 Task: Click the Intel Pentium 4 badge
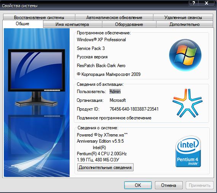tap(188, 151)
